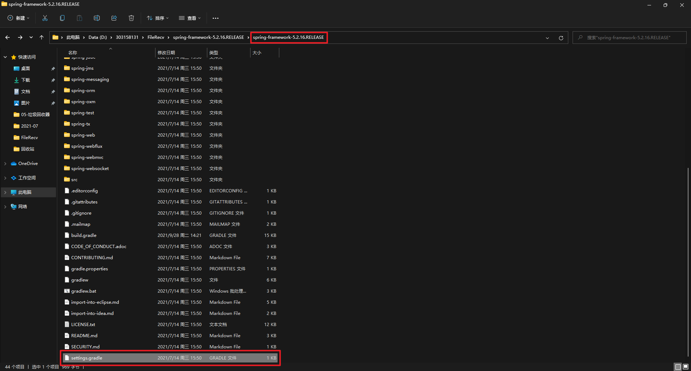Expand the 工作空间 tree node
Screen dimensions: 691x371
(x=5, y=178)
